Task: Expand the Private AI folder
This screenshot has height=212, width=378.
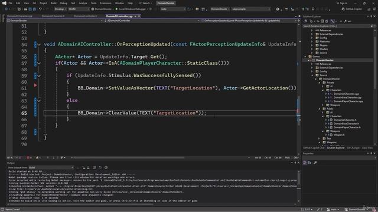Action: click(322, 87)
